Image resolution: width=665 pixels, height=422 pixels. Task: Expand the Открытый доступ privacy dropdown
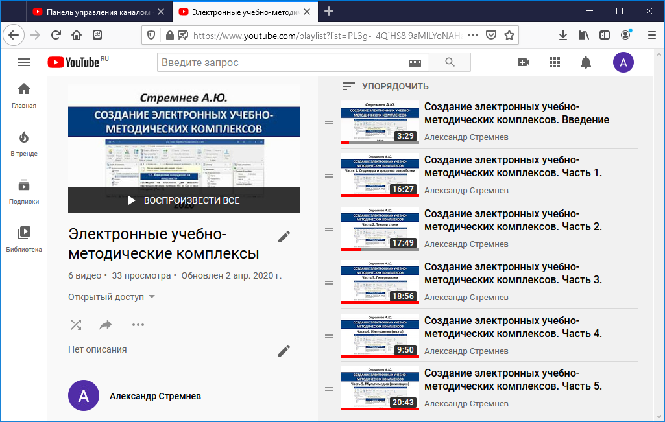point(112,297)
